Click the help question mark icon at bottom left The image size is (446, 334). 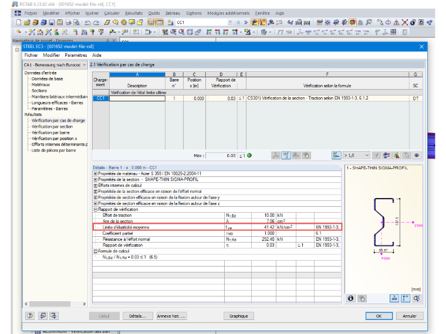coord(30,315)
